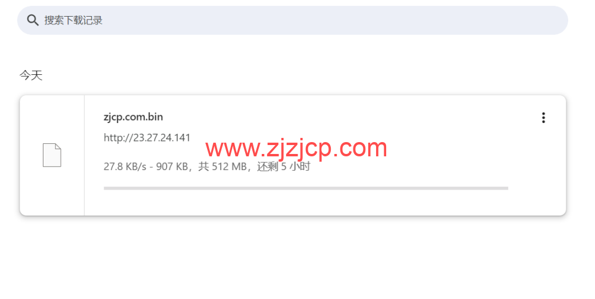Click the download progress bar

coord(306,188)
